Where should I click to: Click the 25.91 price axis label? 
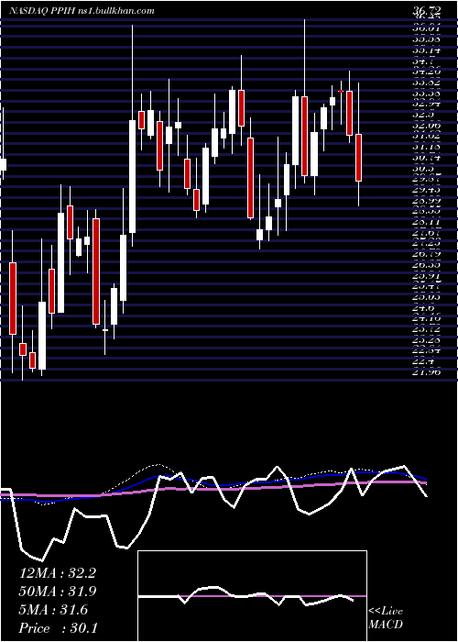426,276
